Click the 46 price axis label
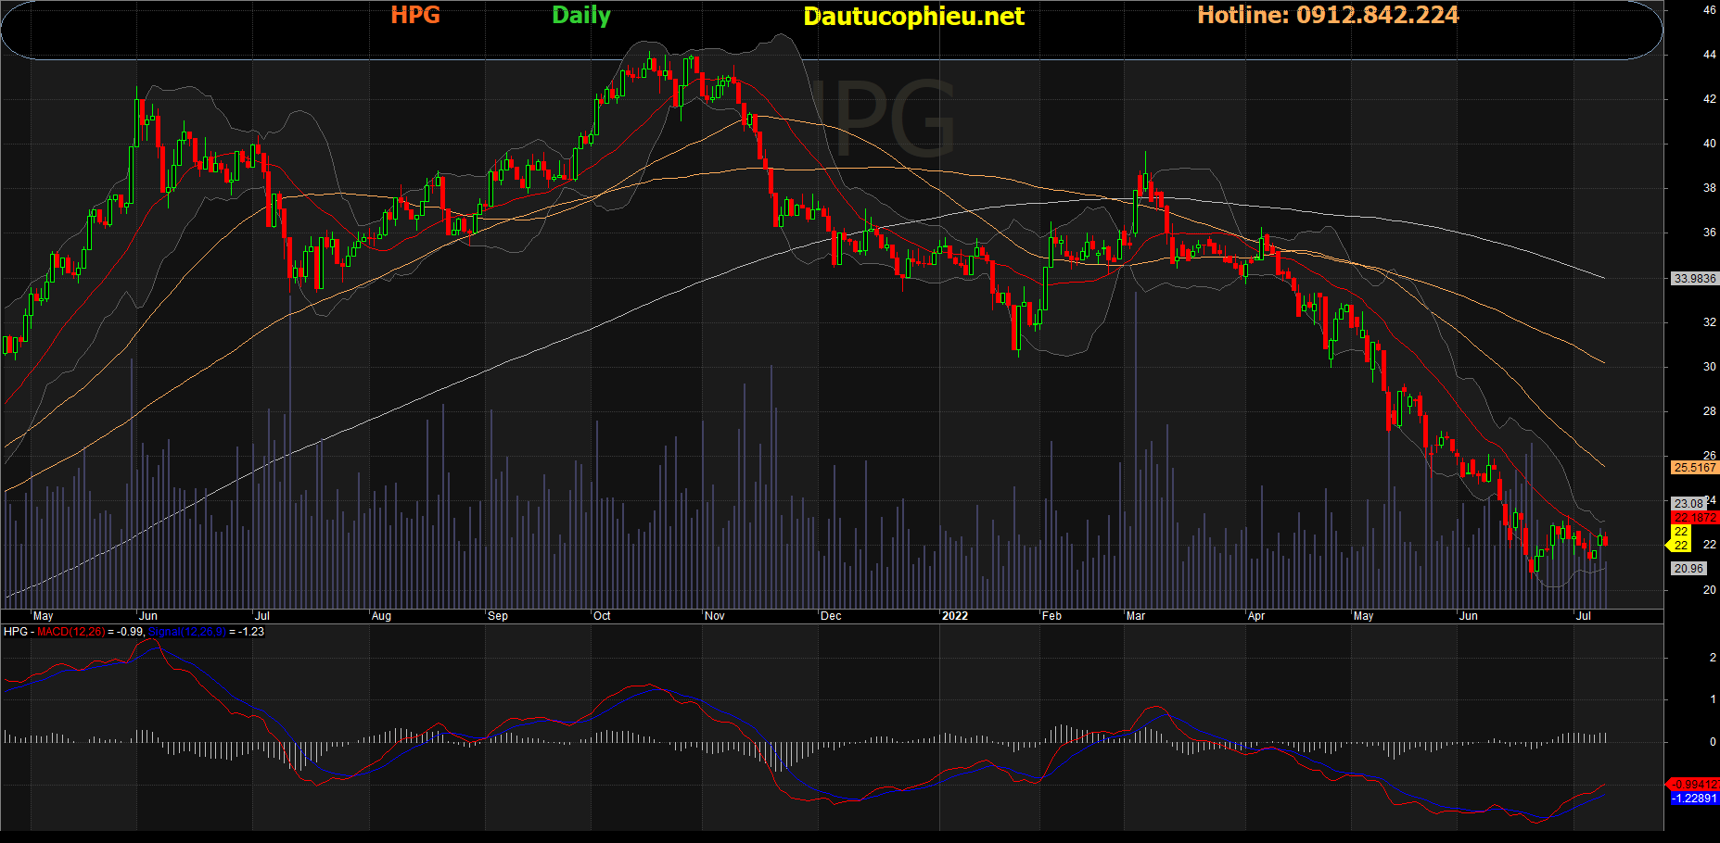Viewport: 1720px width, 843px height. tap(1709, 10)
